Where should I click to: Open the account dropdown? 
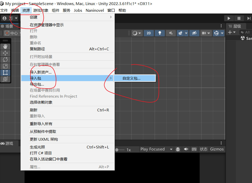(x=10, y=18)
